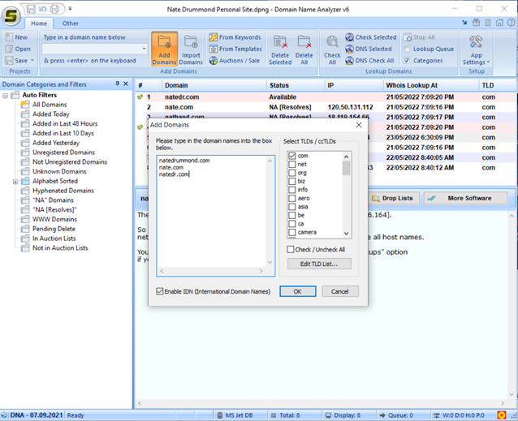This screenshot has height=421, width=518.
Task: Check the org TLD checkbox
Action: [292, 173]
